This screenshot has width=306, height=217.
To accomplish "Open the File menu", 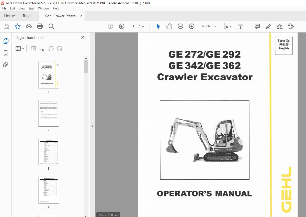I will pyautogui.click(x=4, y=8).
